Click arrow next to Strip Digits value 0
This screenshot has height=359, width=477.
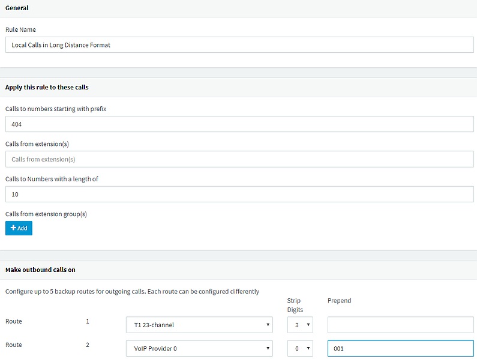point(308,348)
